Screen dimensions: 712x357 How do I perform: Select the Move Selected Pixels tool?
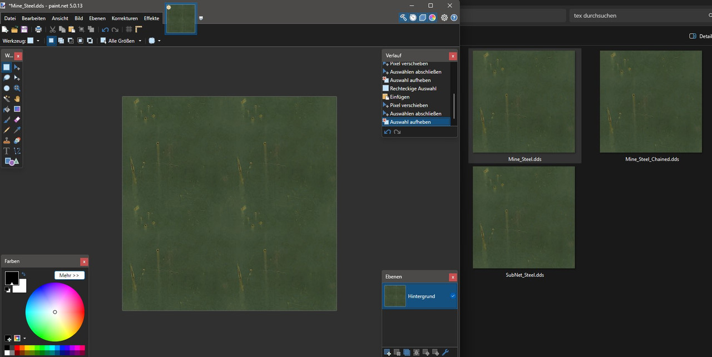pos(17,67)
